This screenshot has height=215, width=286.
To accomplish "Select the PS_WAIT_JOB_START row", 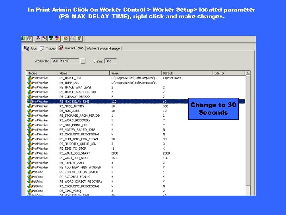I will [x=136, y=153].
